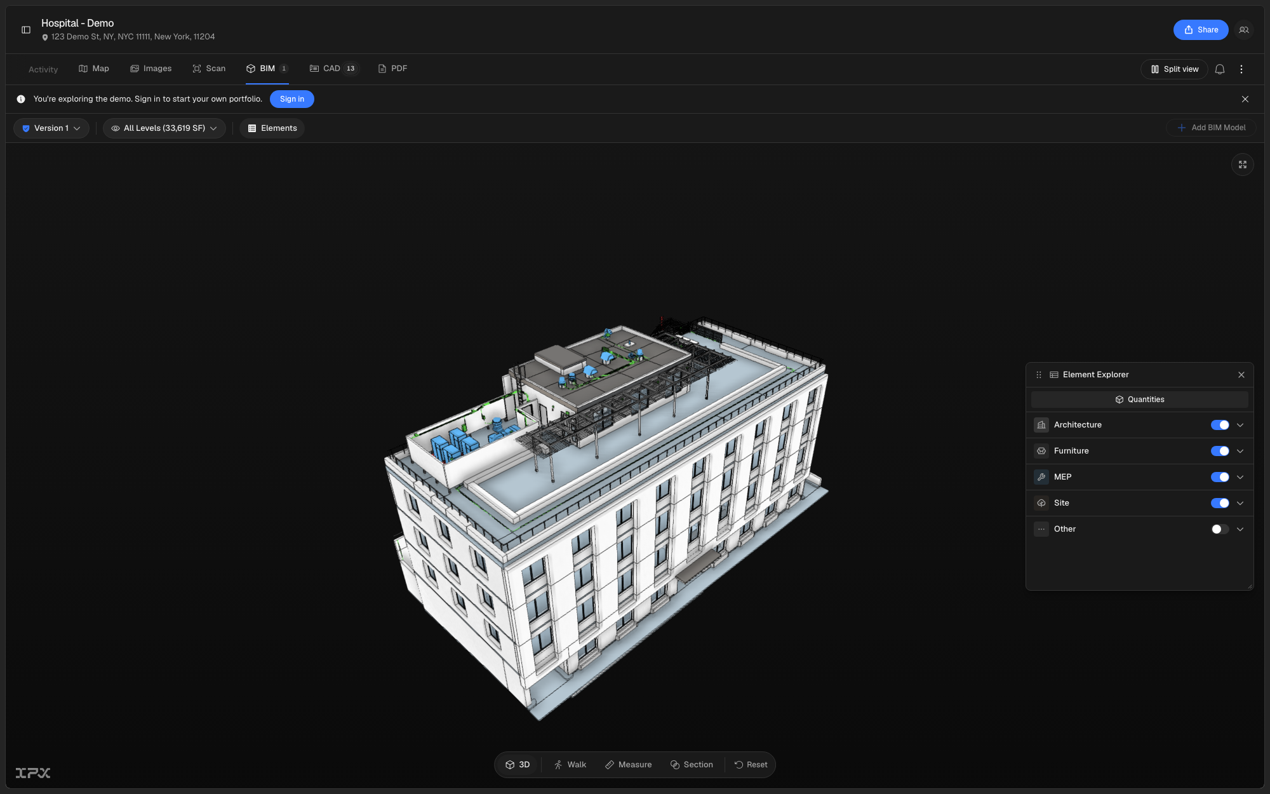
Task: Switch to the Images tab
Action: tap(151, 69)
